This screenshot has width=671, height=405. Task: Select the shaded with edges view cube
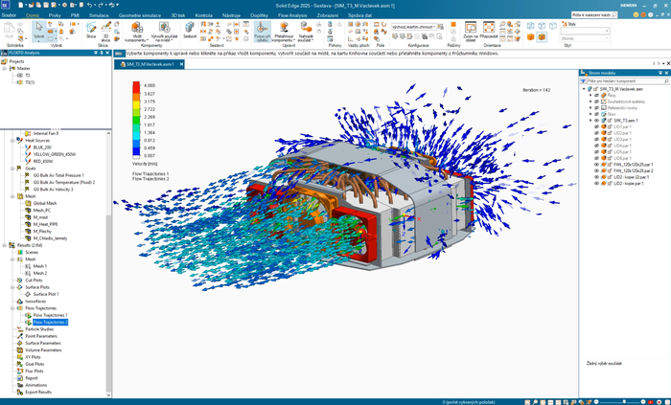click(x=542, y=37)
